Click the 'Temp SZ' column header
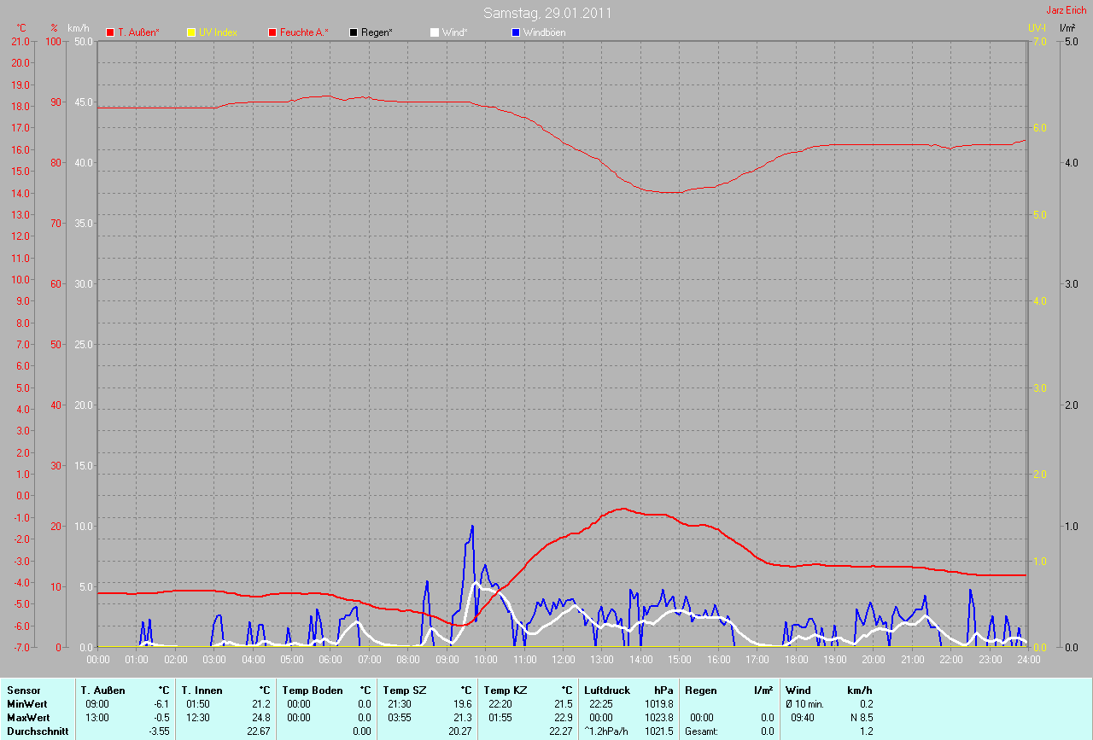Viewport: 1093px width, 740px height. 405,690
